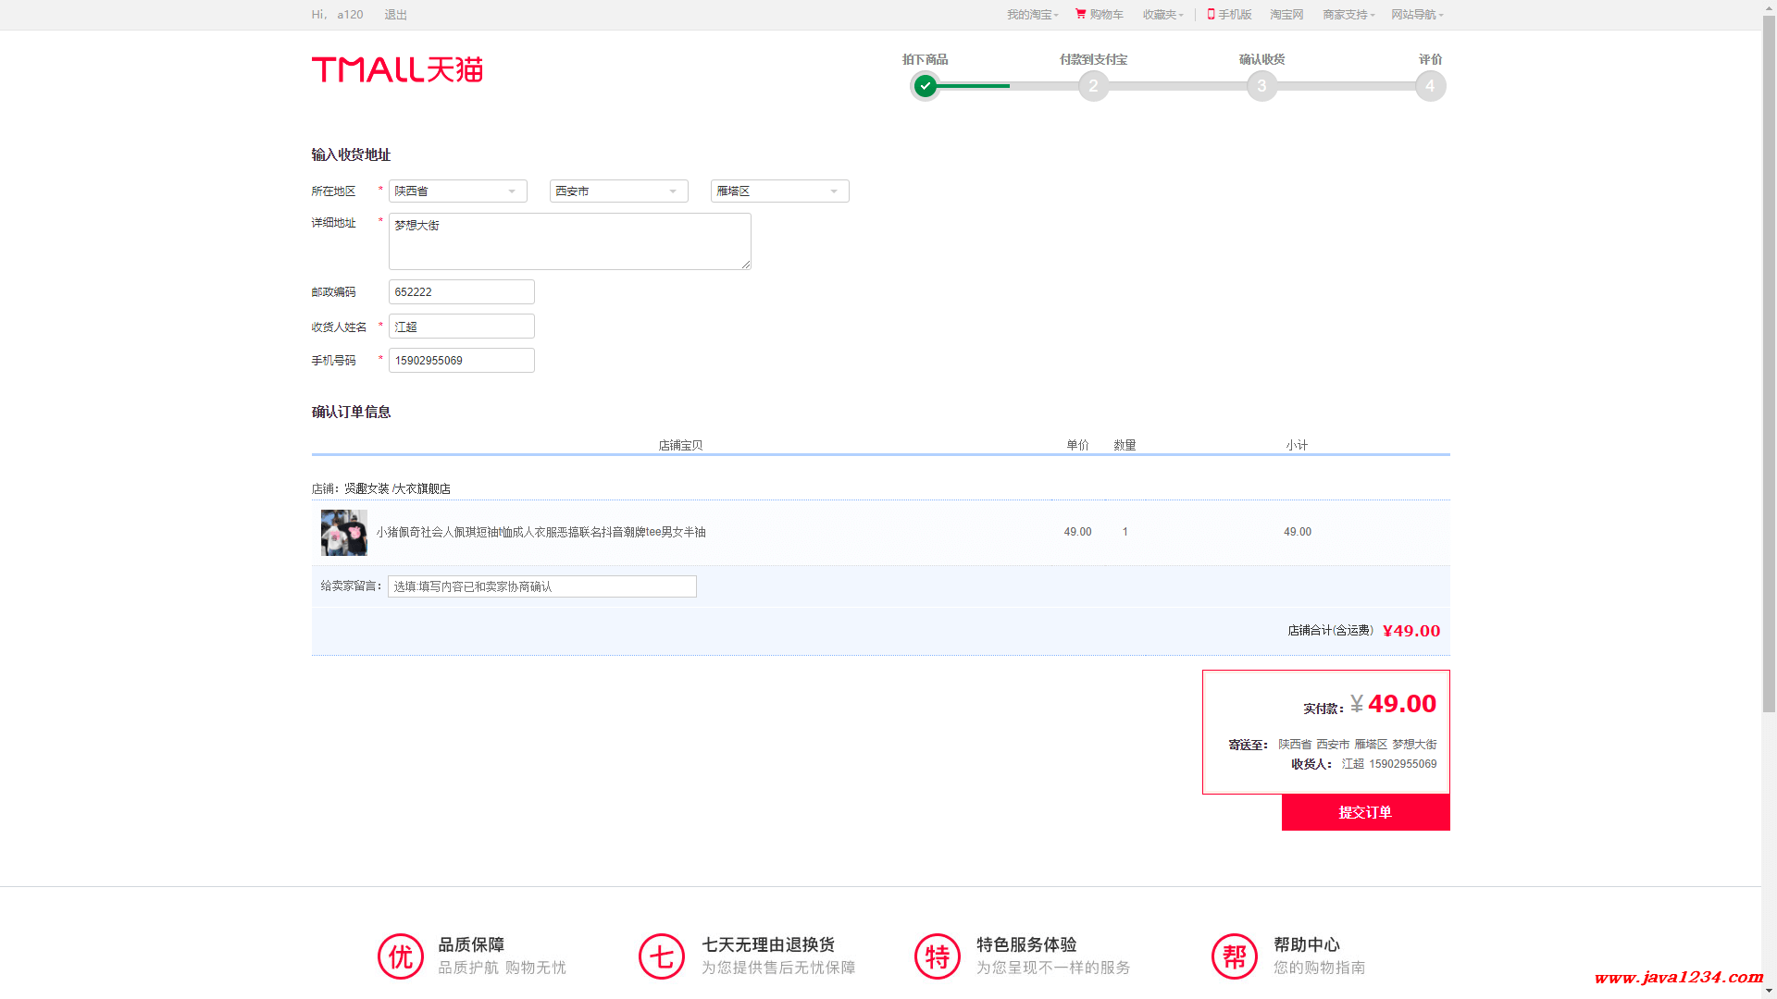Click the Hi, a120 username text

[x=337, y=15]
